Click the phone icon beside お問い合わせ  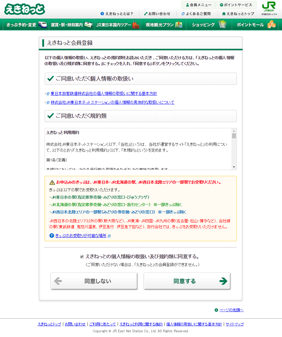(146, 14)
